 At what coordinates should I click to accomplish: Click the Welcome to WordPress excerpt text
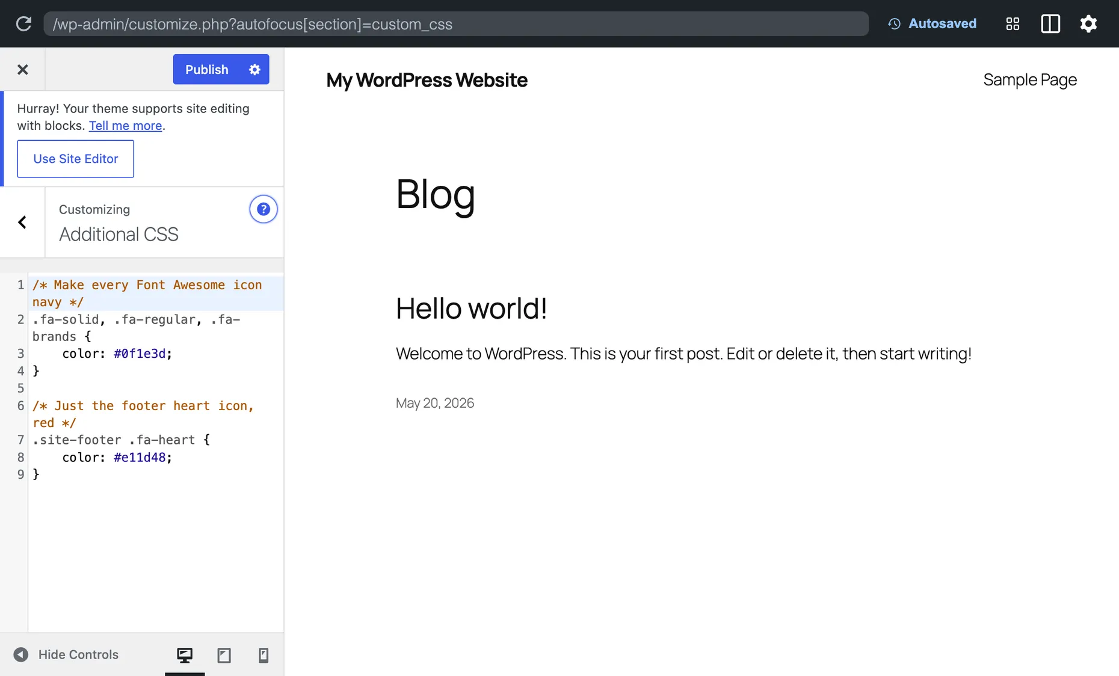(683, 354)
